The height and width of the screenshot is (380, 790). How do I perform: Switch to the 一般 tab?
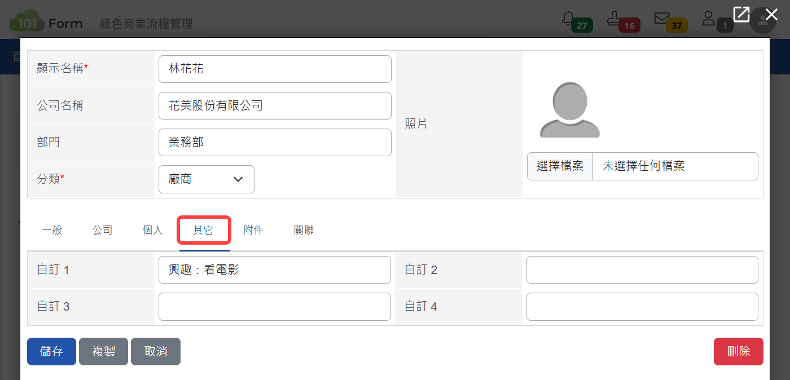(52, 230)
